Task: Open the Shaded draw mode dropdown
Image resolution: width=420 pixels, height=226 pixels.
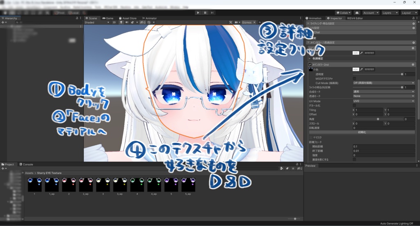Action: [x=97, y=23]
